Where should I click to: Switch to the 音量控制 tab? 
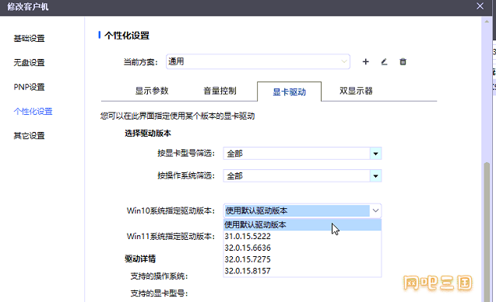coord(220,91)
